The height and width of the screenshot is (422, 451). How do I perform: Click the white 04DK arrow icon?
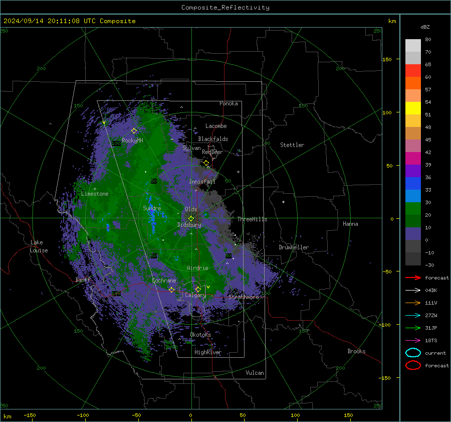click(413, 291)
